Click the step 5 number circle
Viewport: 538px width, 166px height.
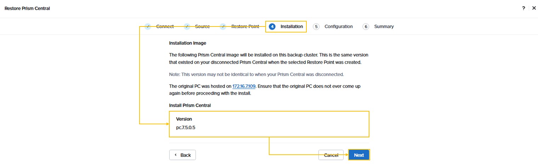(x=316, y=26)
